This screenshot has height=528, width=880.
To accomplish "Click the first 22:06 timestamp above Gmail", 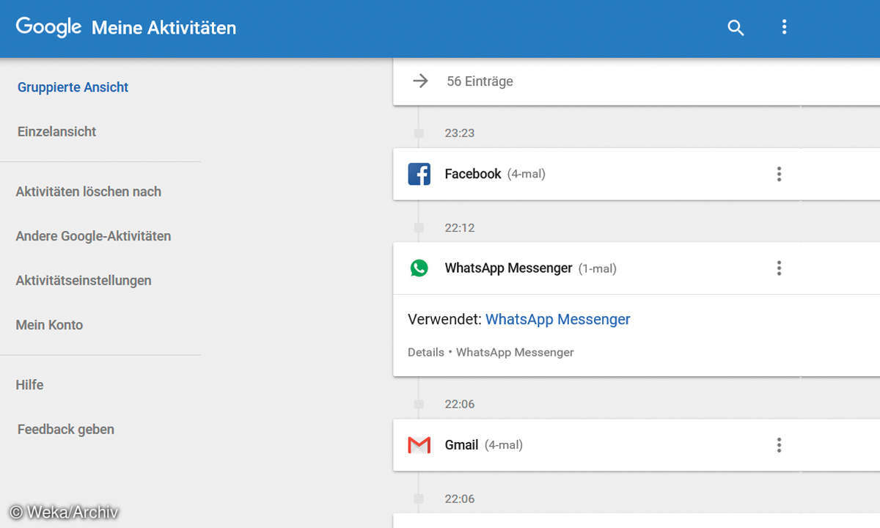I will (x=460, y=404).
